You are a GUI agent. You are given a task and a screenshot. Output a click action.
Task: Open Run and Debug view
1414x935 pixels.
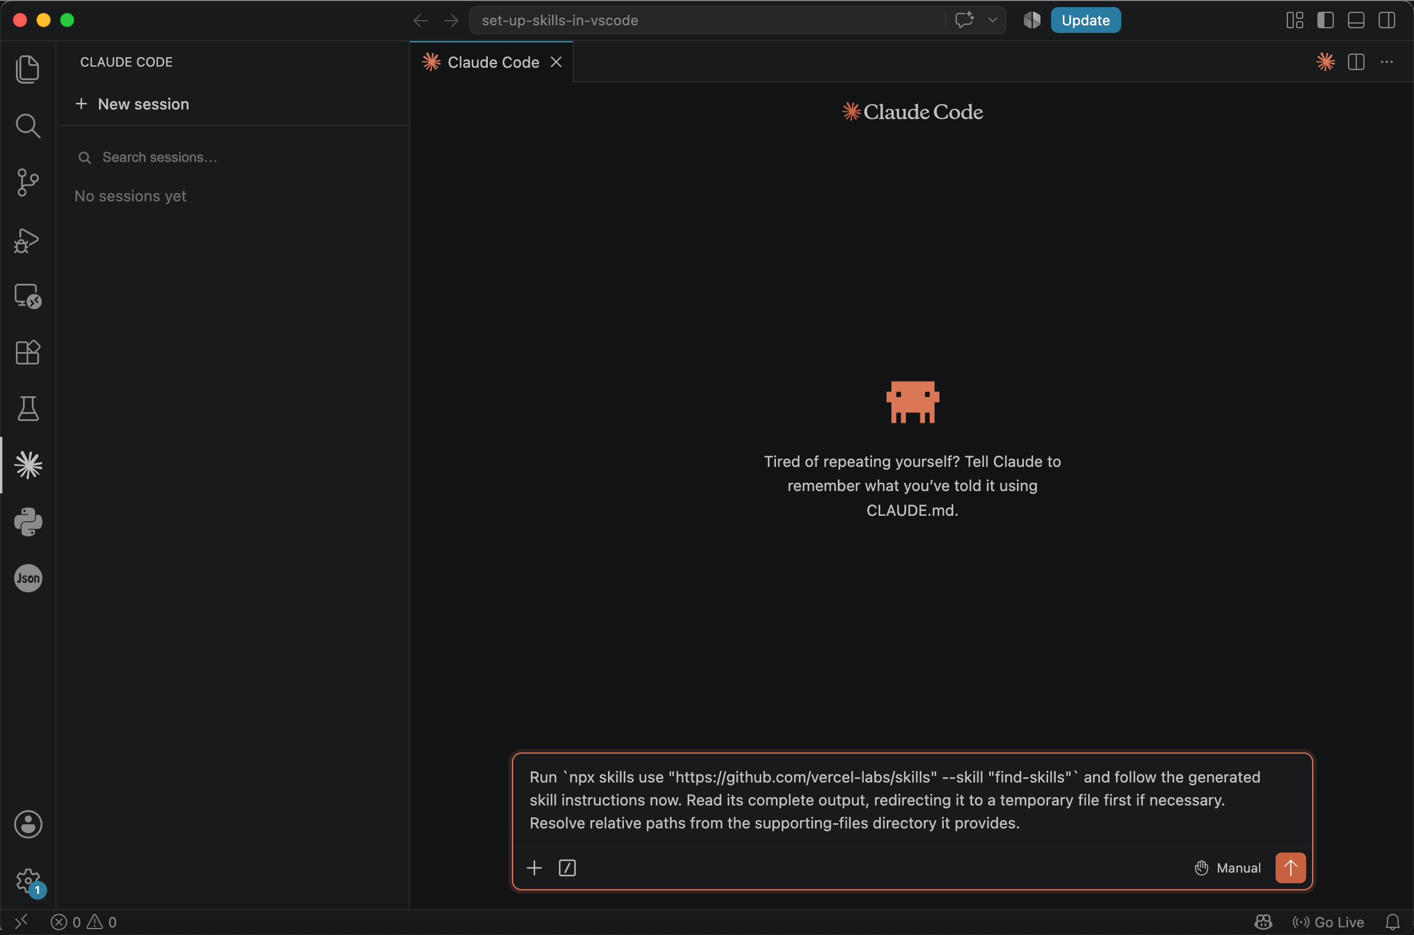[28, 240]
